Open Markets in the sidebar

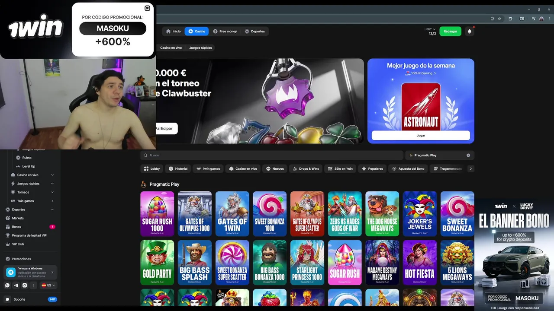point(18,218)
